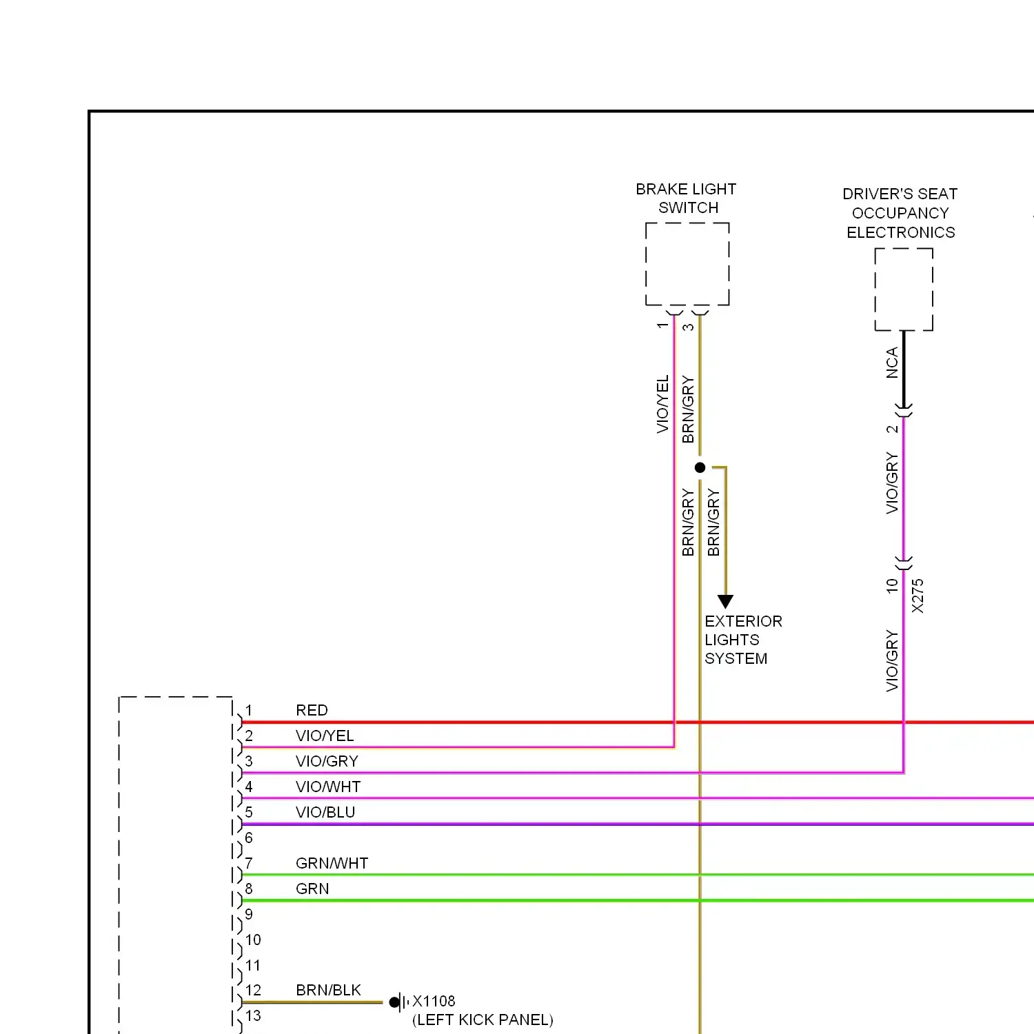The width and height of the screenshot is (1034, 1034).
Task: Click the NCA wire label
Action: (x=892, y=363)
